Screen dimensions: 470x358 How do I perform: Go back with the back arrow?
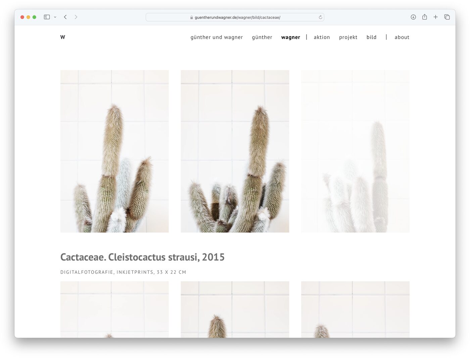click(65, 17)
